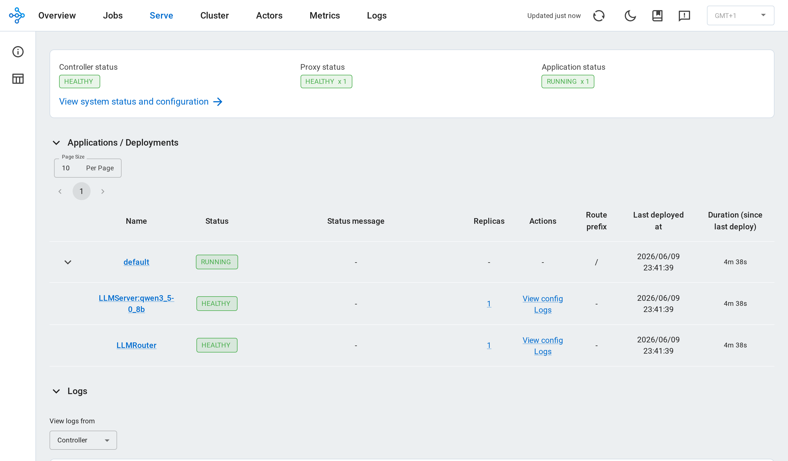The height and width of the screenshot is (461, 788).
Task: Click the Proxy status HEALTHY x 1 badge
Action: (x=326, y=82)
